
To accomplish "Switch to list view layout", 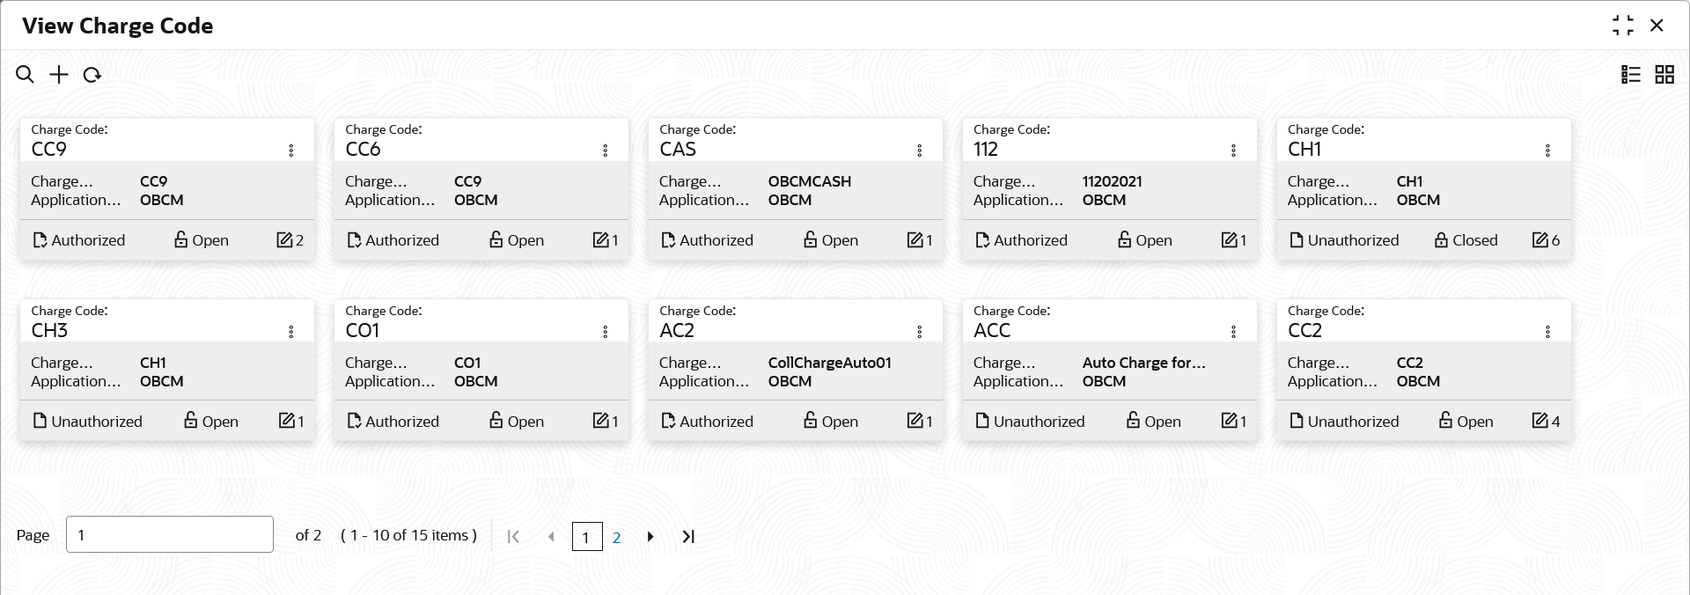I will click(1630, 75).
